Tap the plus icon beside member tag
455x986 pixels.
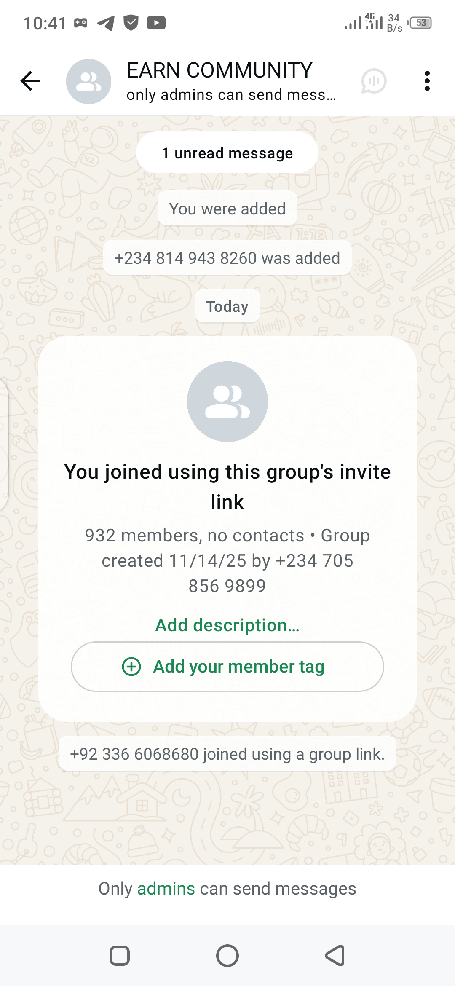(131, 667)
